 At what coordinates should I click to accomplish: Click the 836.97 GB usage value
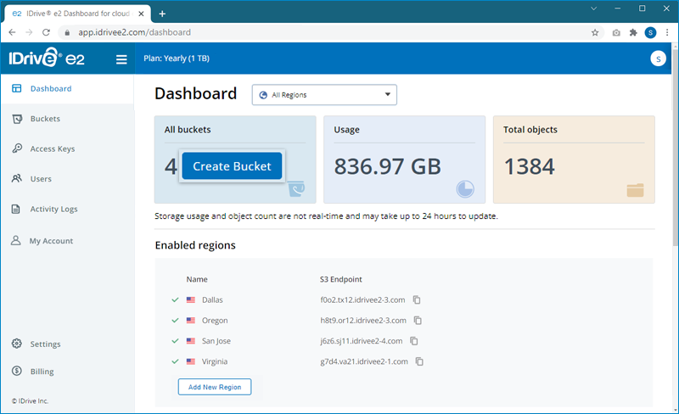coord(387,166)
